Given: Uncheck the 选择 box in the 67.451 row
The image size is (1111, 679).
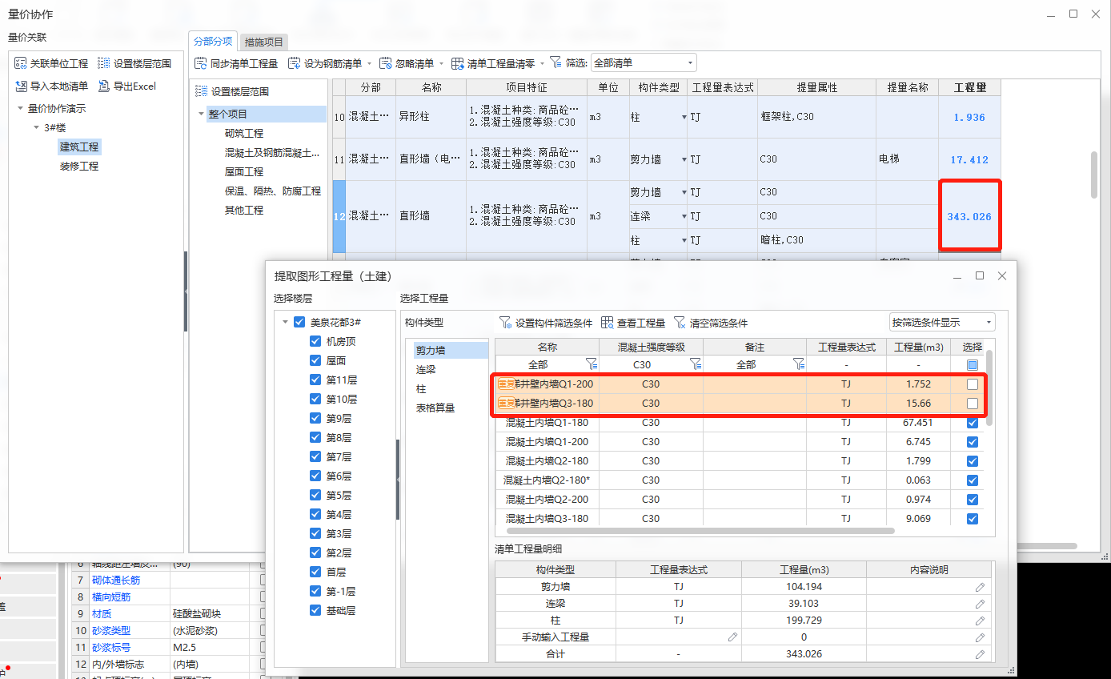Looking at the screenshot, I should pos(973,423).
